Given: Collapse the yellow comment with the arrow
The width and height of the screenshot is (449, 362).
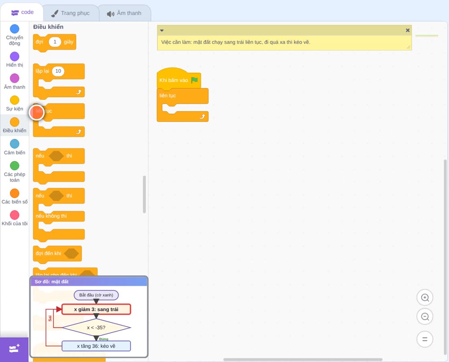Looking at the screenshot, I should tap(162, 31).
